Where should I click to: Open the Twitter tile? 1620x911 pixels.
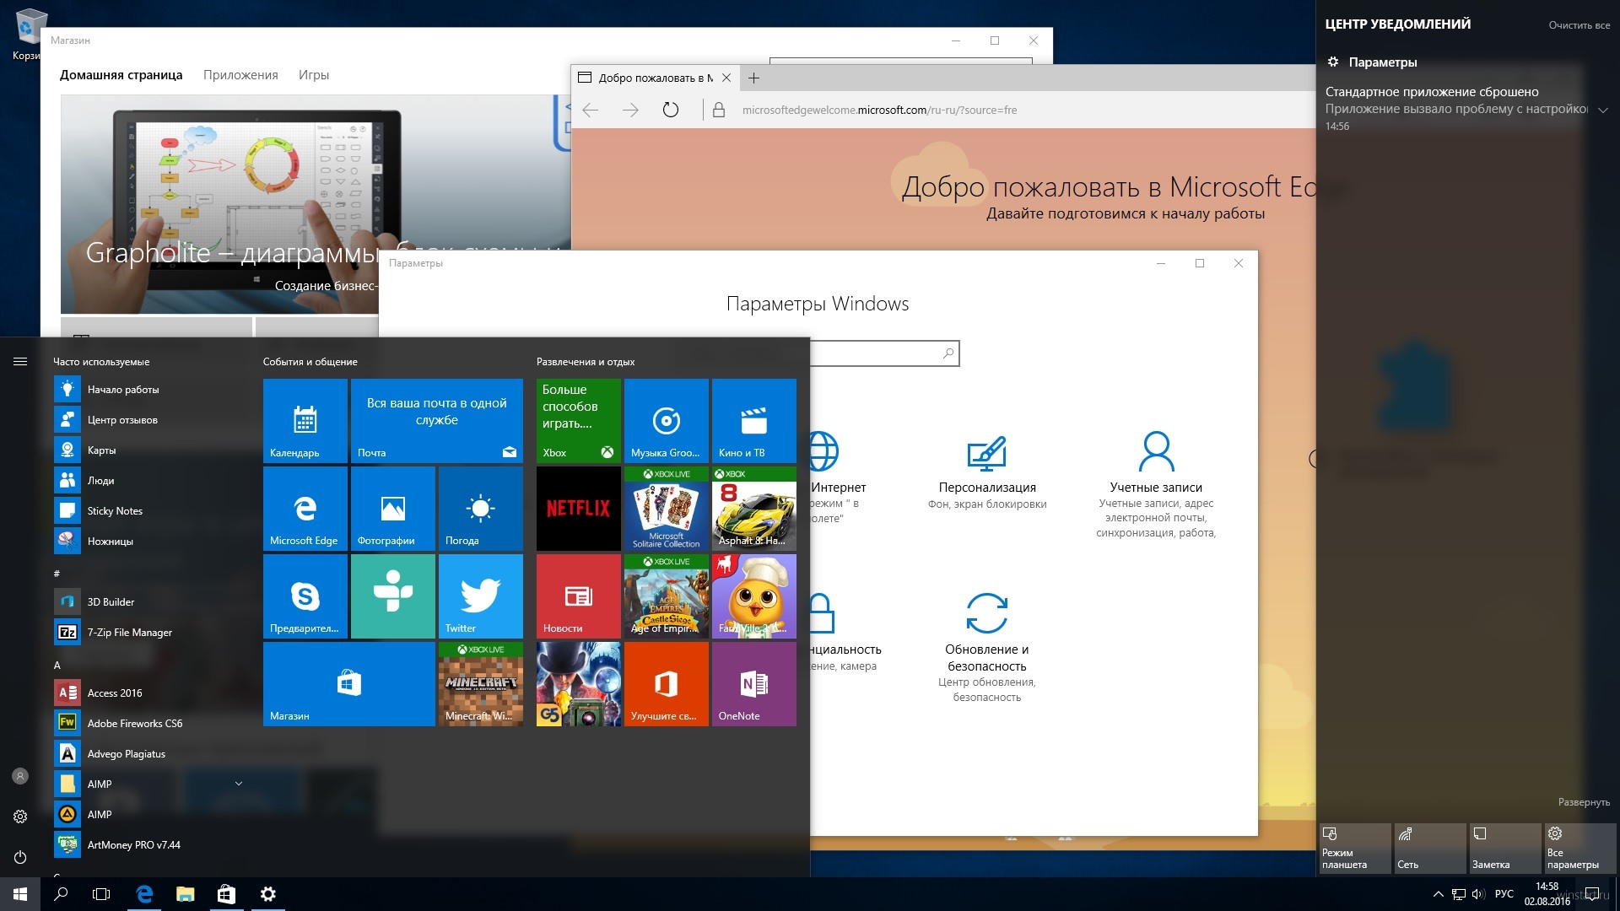(x=481, y=596)
